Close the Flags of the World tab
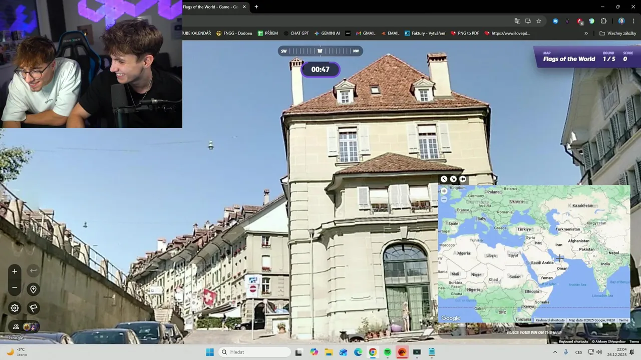Image resolution: width=641 pixels, height=360 pixels. pyautogui.click(x=244, y=7)
